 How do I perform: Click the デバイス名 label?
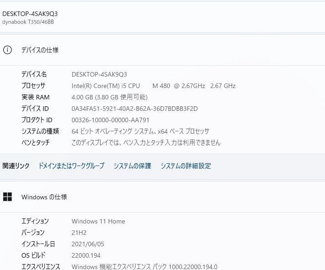[x=34, y=74]
